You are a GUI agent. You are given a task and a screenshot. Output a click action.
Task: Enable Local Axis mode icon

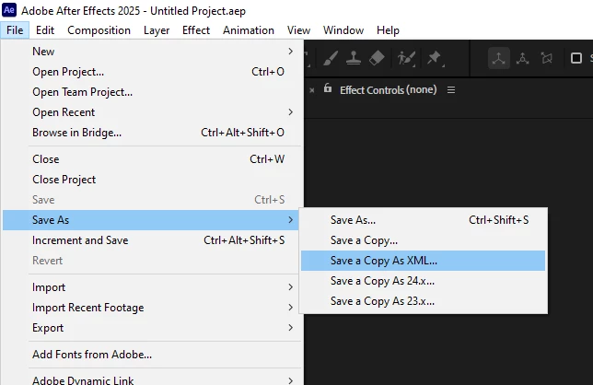point(498,58)
